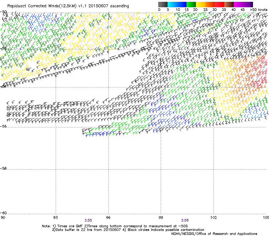Click the NOAA/NESDIS credit text
Viewport: 269px width, 236px height.
coord(214,234)
